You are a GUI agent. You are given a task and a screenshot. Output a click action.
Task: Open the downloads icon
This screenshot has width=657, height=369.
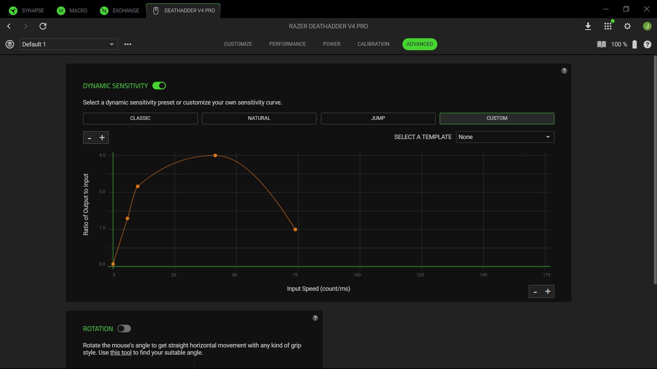pos(588,26)
